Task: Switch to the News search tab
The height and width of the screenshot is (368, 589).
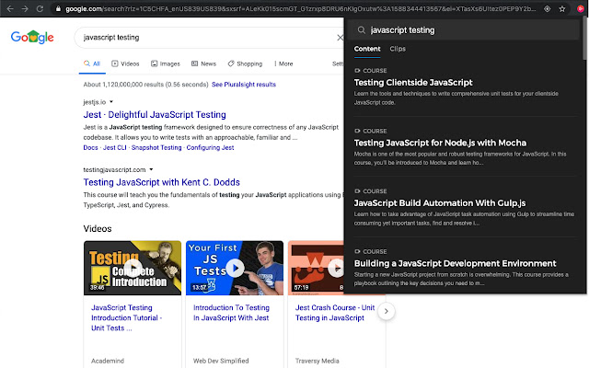Action: tap(204, 63)
